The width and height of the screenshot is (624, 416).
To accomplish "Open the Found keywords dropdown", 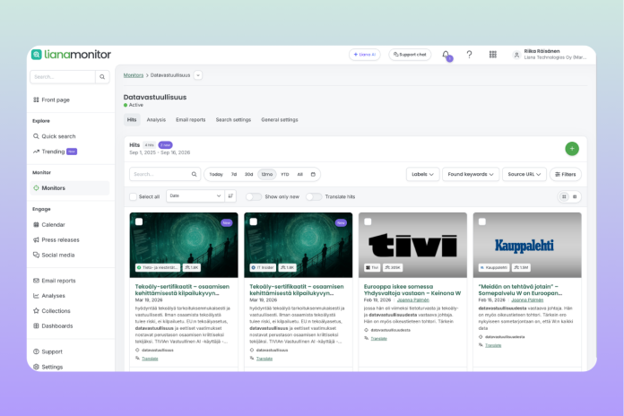I will (x=471, y=174).
